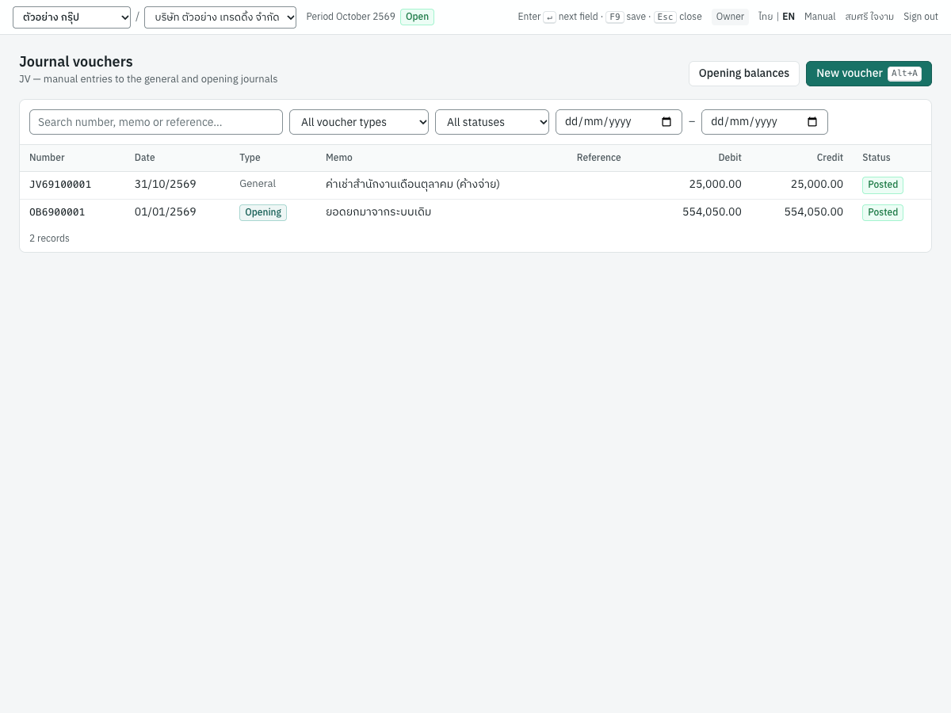Click the Posted status of JV69100001
This screenshot has height=713, width=951.
coord(883,185)
